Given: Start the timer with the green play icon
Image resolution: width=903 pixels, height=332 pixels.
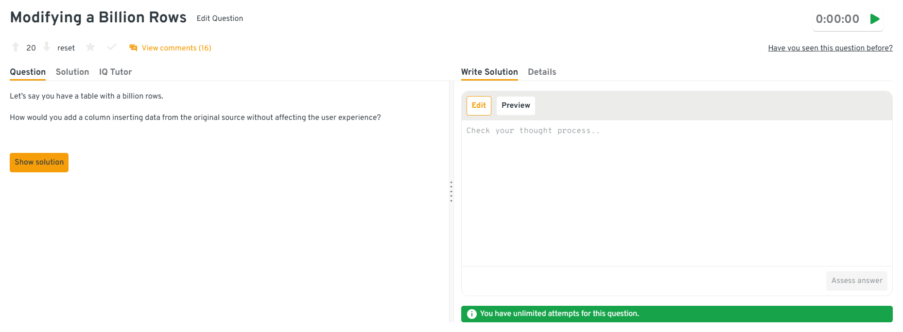Looking at the screenshot, I should 875,19.
